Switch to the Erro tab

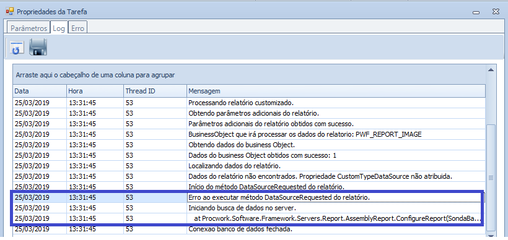77,28
